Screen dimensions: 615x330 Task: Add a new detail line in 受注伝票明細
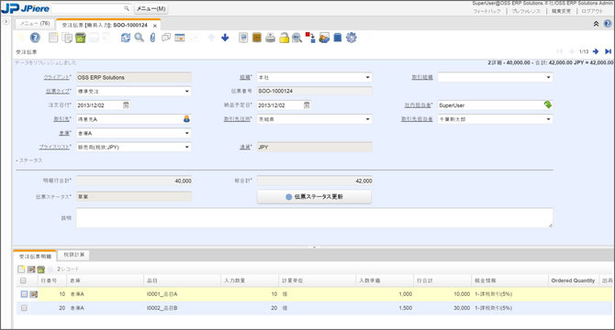pos(21,269)
